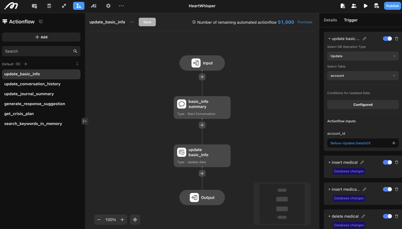Switch to the Trigger tab
The height and width of the screenshot is (229, 402).
pos(351,20)
